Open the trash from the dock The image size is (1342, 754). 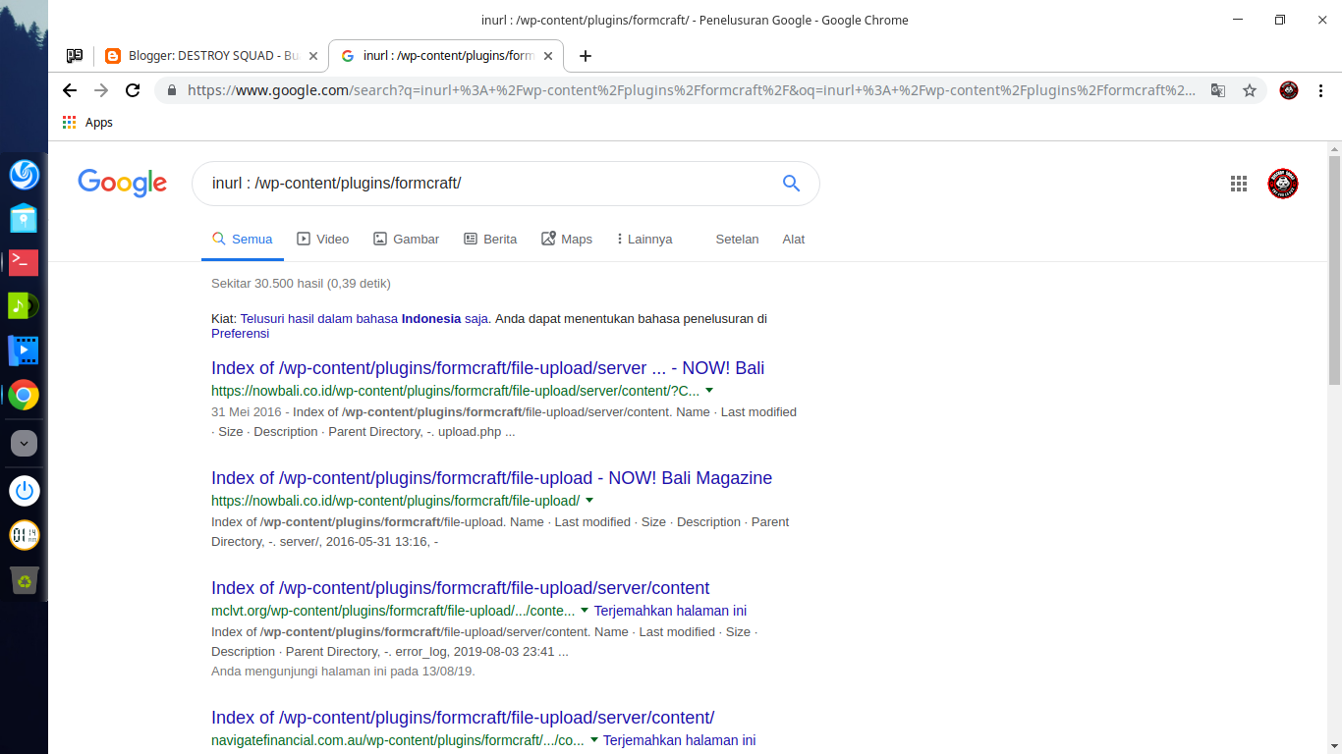pos(24,580)
